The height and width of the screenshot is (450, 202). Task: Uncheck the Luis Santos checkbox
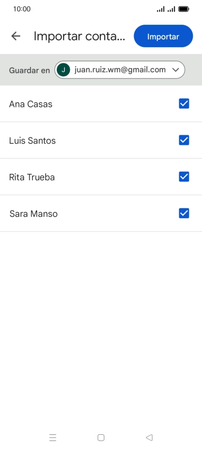[x=184, y=140]
